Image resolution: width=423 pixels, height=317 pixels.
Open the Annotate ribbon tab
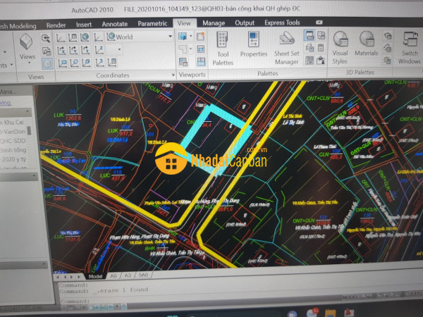[x=114, y=23]
